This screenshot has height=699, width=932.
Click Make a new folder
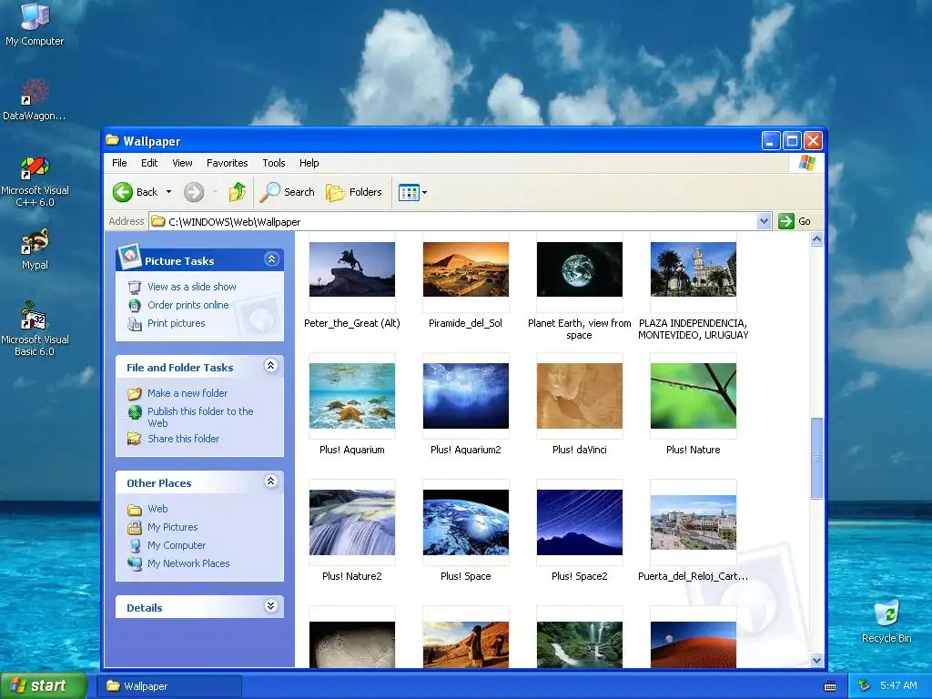[187, 393]
